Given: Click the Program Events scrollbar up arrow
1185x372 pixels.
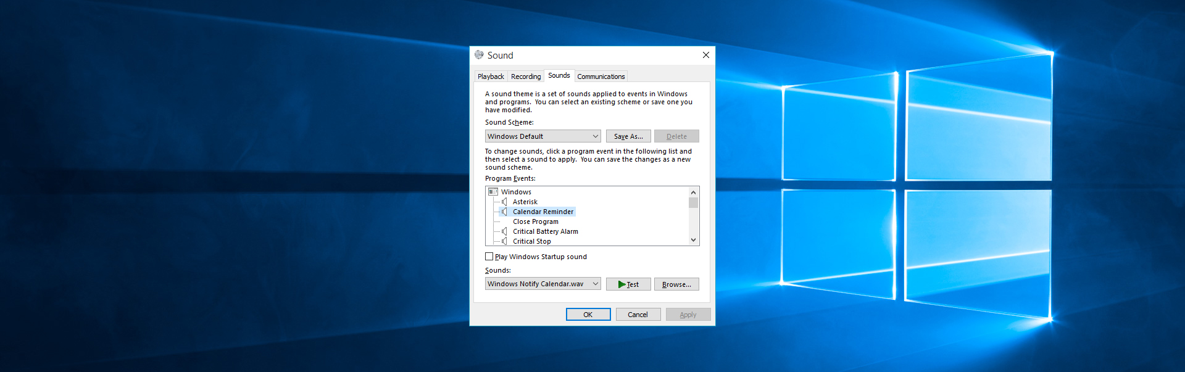Looking at the screenshot, I should coord(694,192).
